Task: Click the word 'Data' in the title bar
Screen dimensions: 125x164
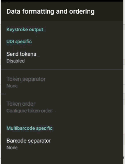Action: coord(14,11)
